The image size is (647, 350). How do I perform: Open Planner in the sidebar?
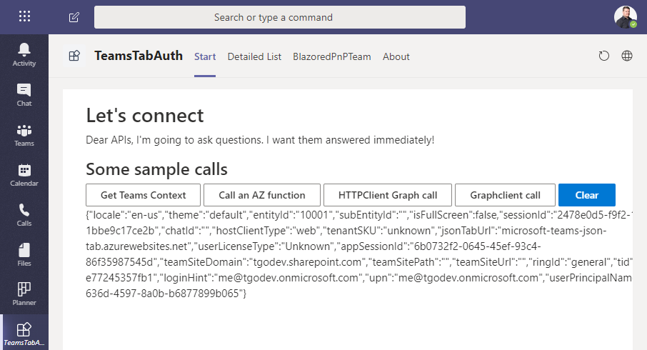coord(24,294)
